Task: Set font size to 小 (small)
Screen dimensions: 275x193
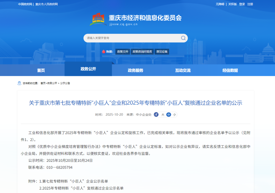Action: point(174,115)
